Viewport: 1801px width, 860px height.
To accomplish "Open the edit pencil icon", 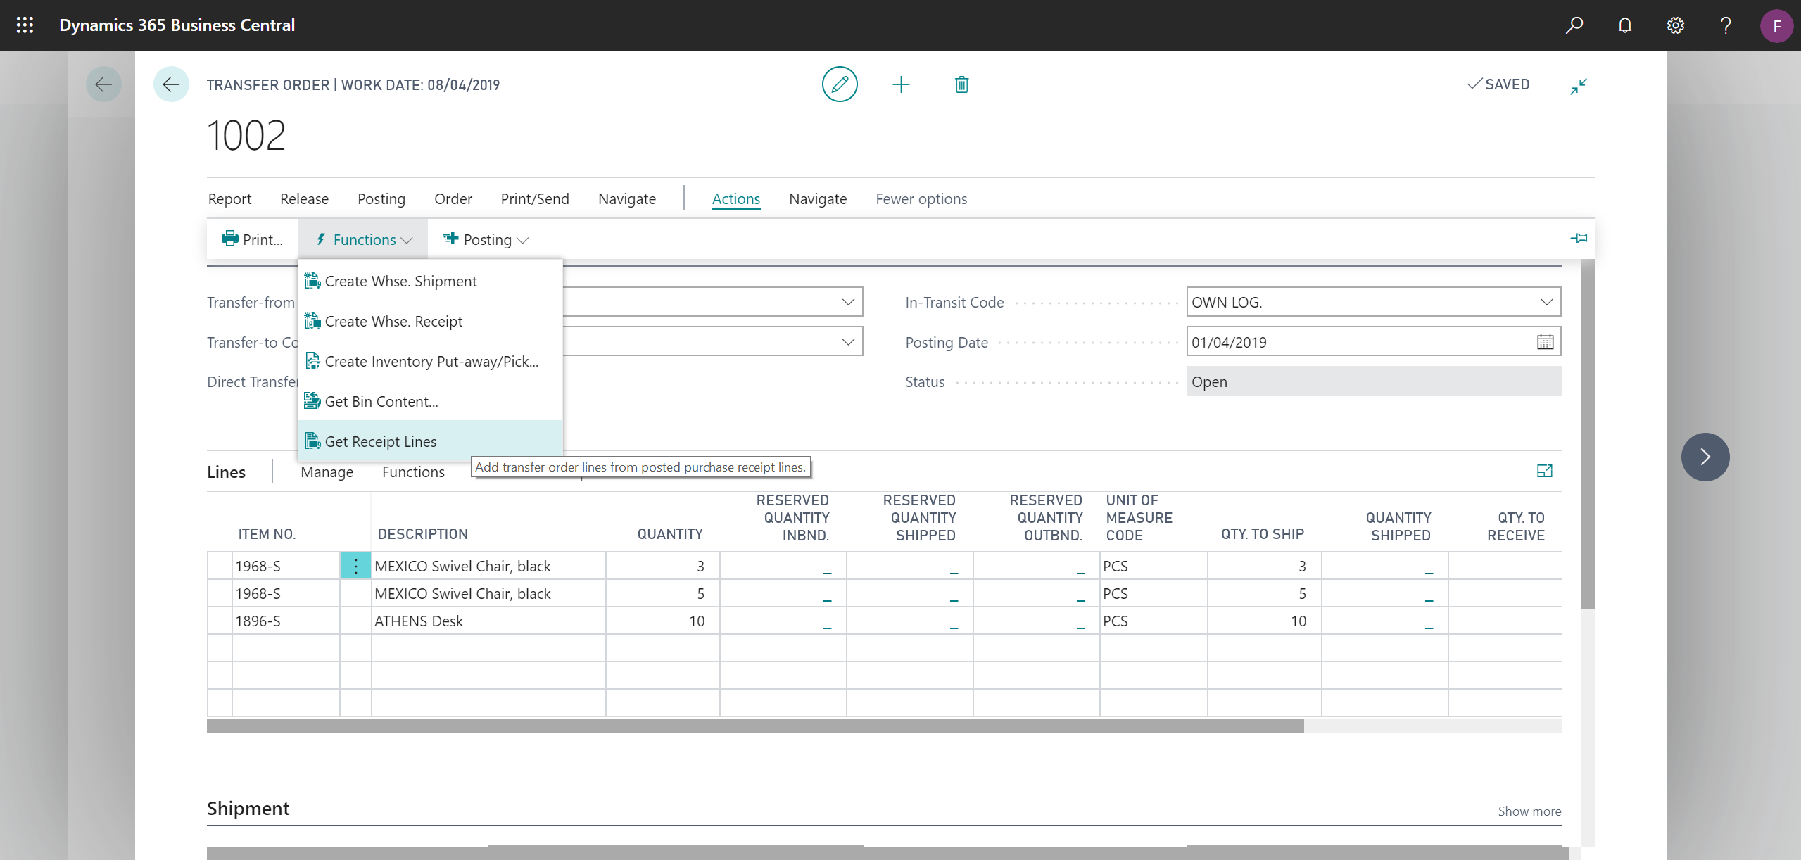I will tap(839, 84).
